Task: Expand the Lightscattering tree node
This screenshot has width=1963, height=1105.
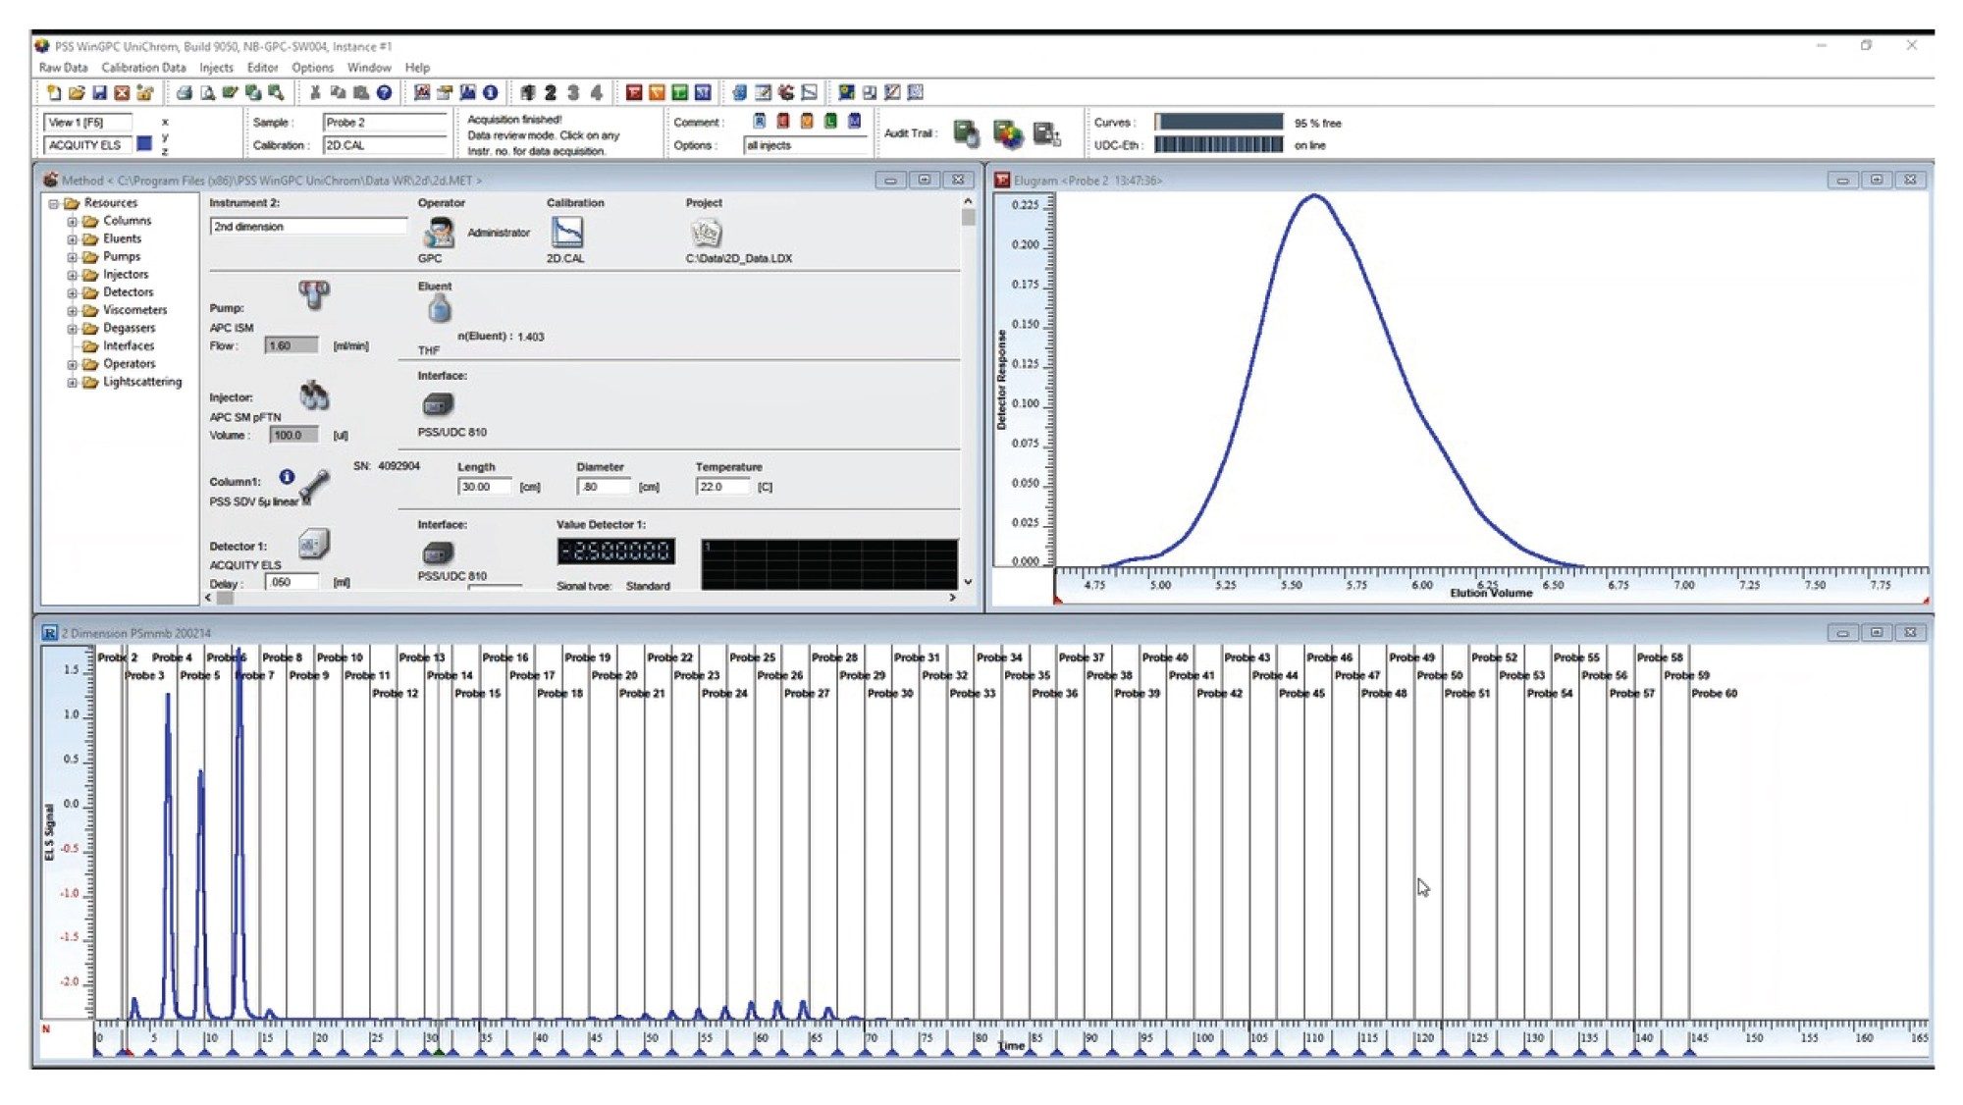Action: (72, 383)
